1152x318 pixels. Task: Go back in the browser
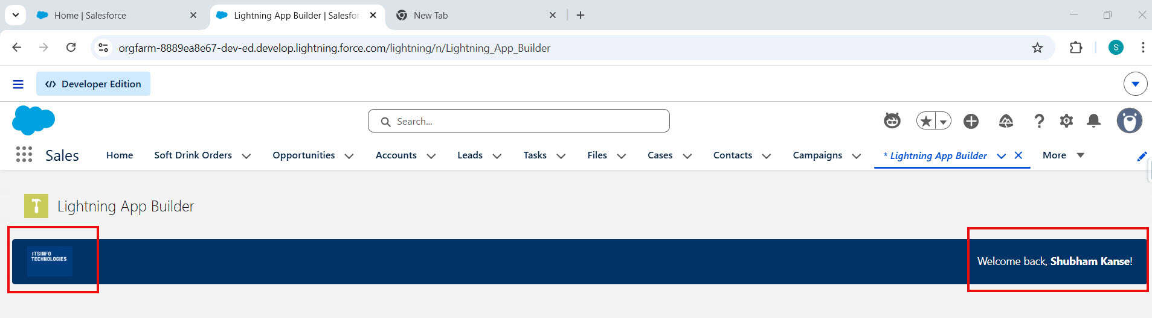pyautogui.click(x=17, y=48)
